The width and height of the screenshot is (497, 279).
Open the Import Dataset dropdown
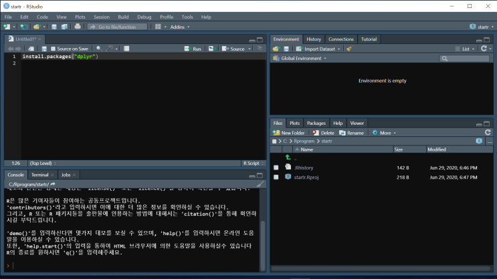pyautogui.click(x=318, y=49)
